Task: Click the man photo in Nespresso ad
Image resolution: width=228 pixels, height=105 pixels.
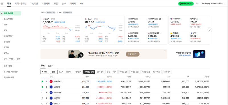Action: (74, 54)
